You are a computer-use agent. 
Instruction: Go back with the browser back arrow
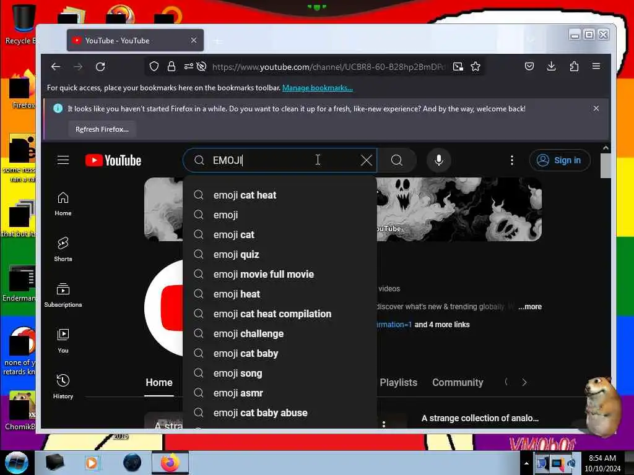tap(56, 67)
